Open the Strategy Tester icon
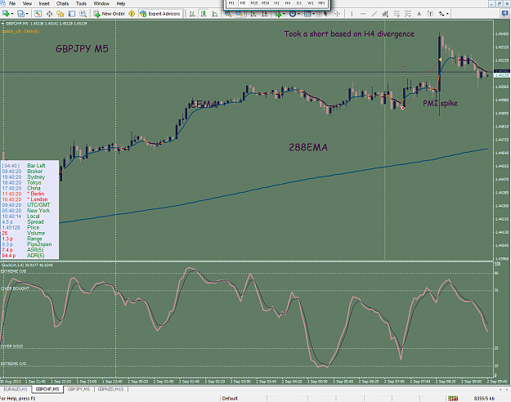The width and height of the screenshot is (511, 402). [x=83, y=14]
